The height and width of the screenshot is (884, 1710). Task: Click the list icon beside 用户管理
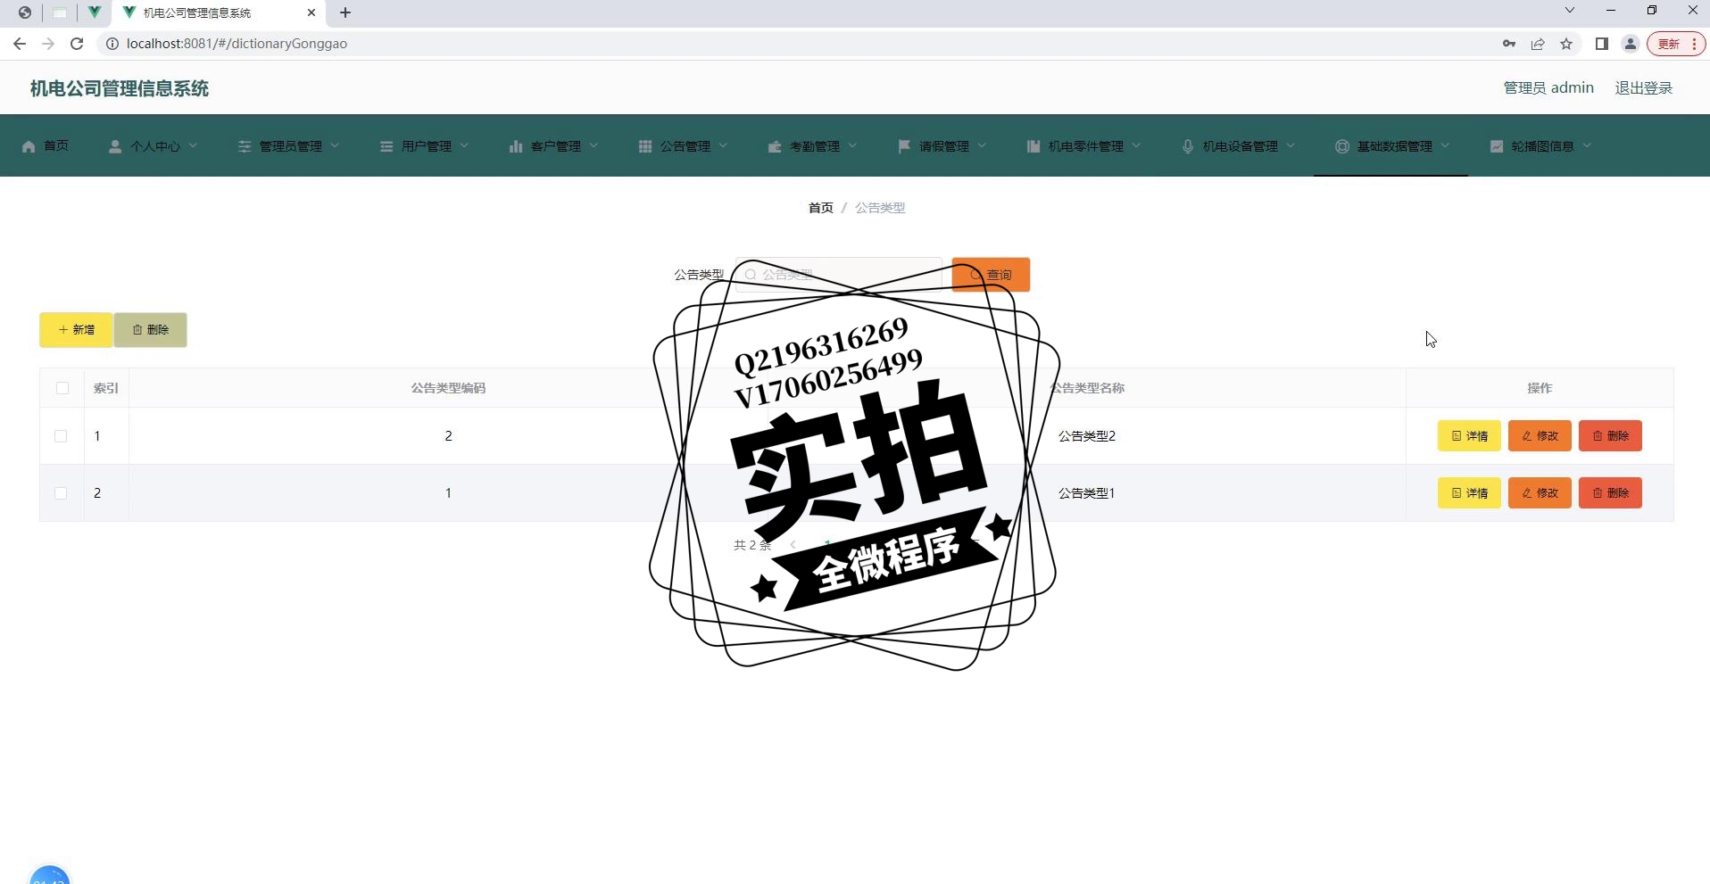(x=386, y=146)
